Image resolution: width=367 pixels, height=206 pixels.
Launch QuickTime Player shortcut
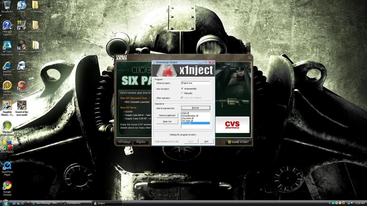7,169
